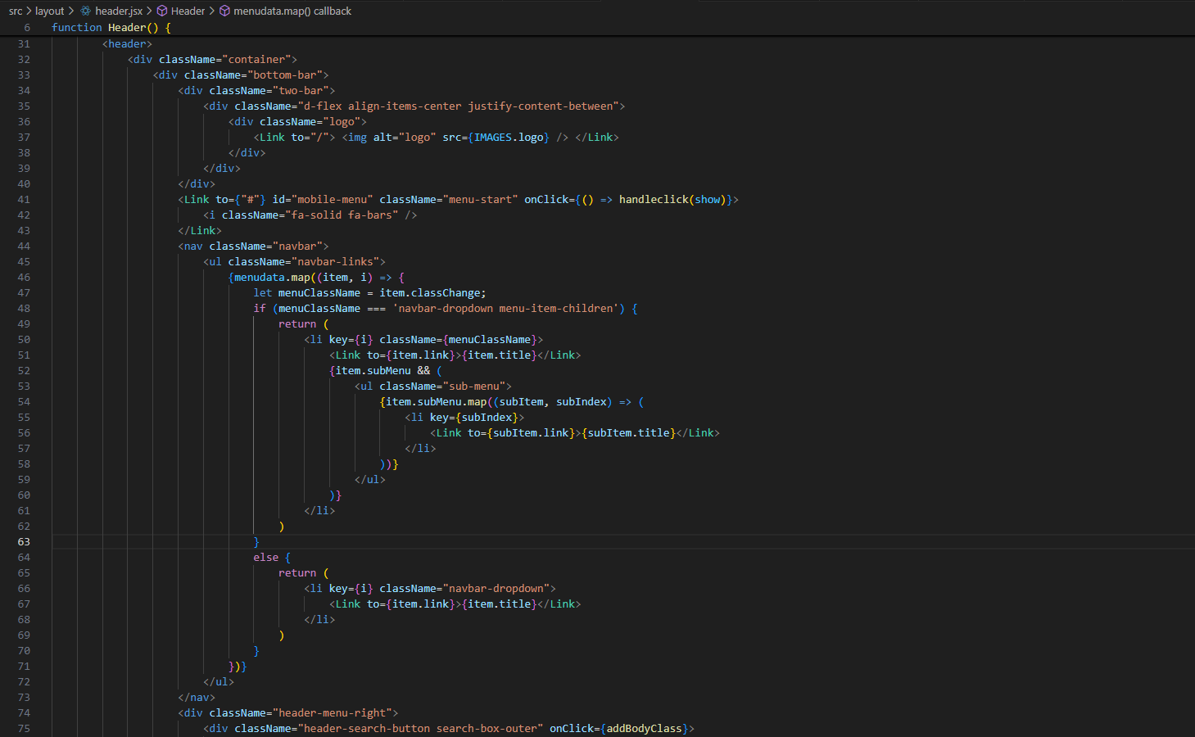Click line number 41 in the gutter
Screen dimensions: 1195x737
[x=24, y=199]
